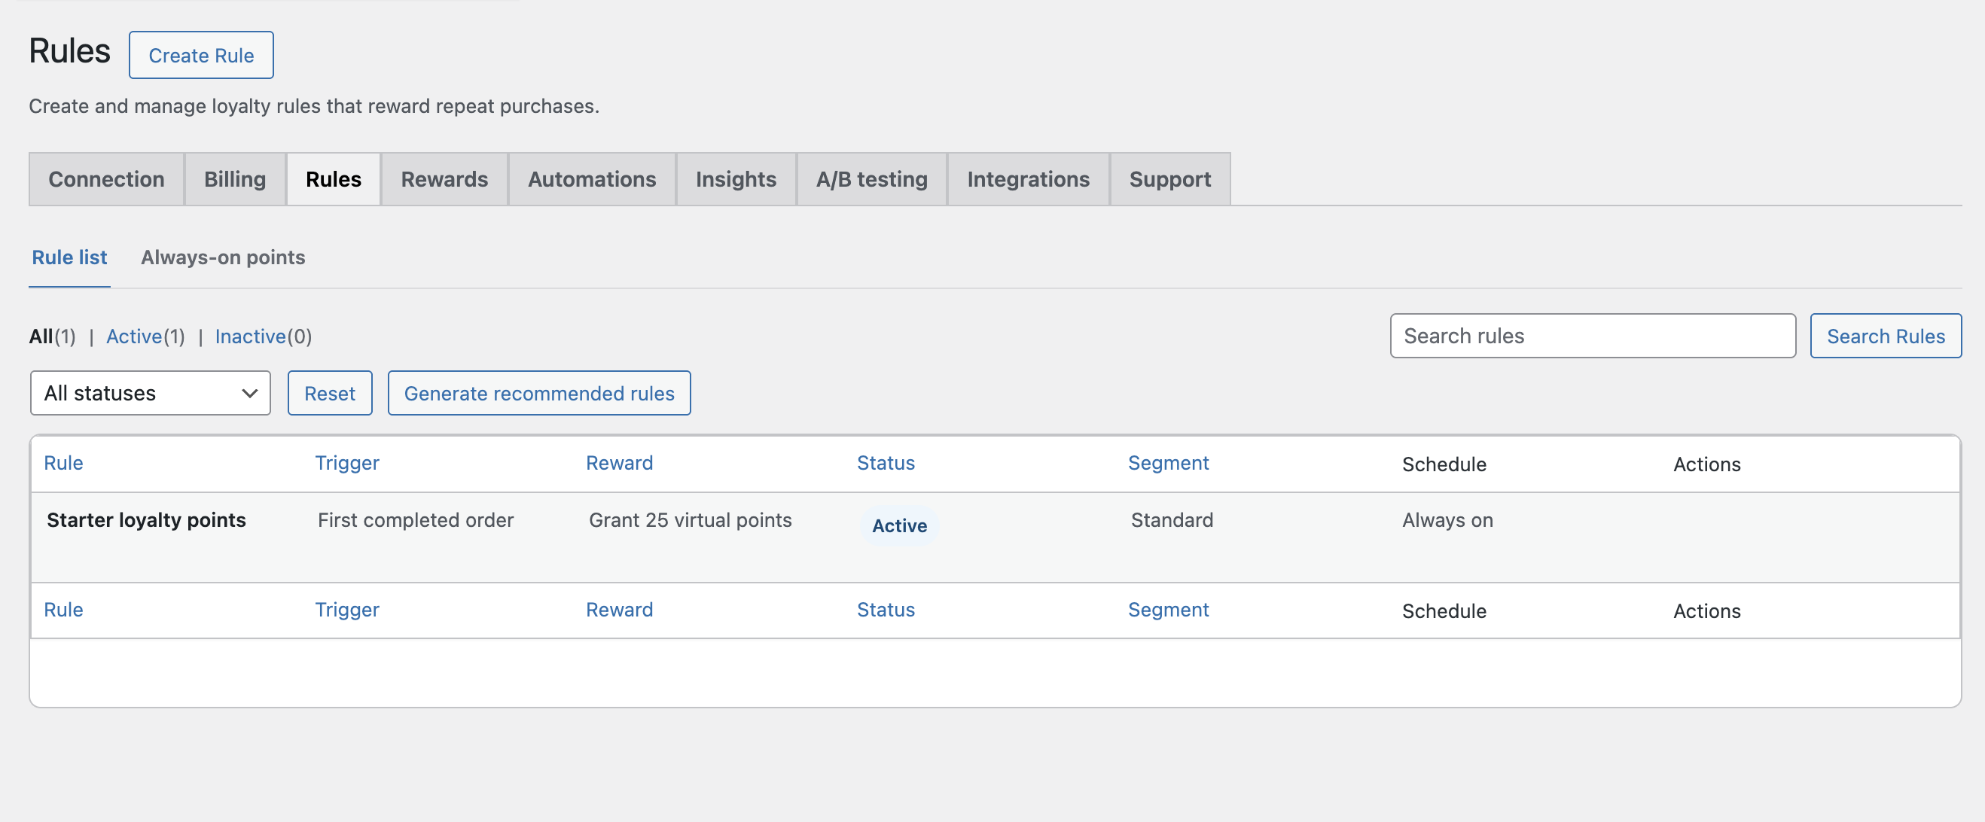Open the Integrations tab
This screenshot has height=822, width=1985.
(1028, 178)
